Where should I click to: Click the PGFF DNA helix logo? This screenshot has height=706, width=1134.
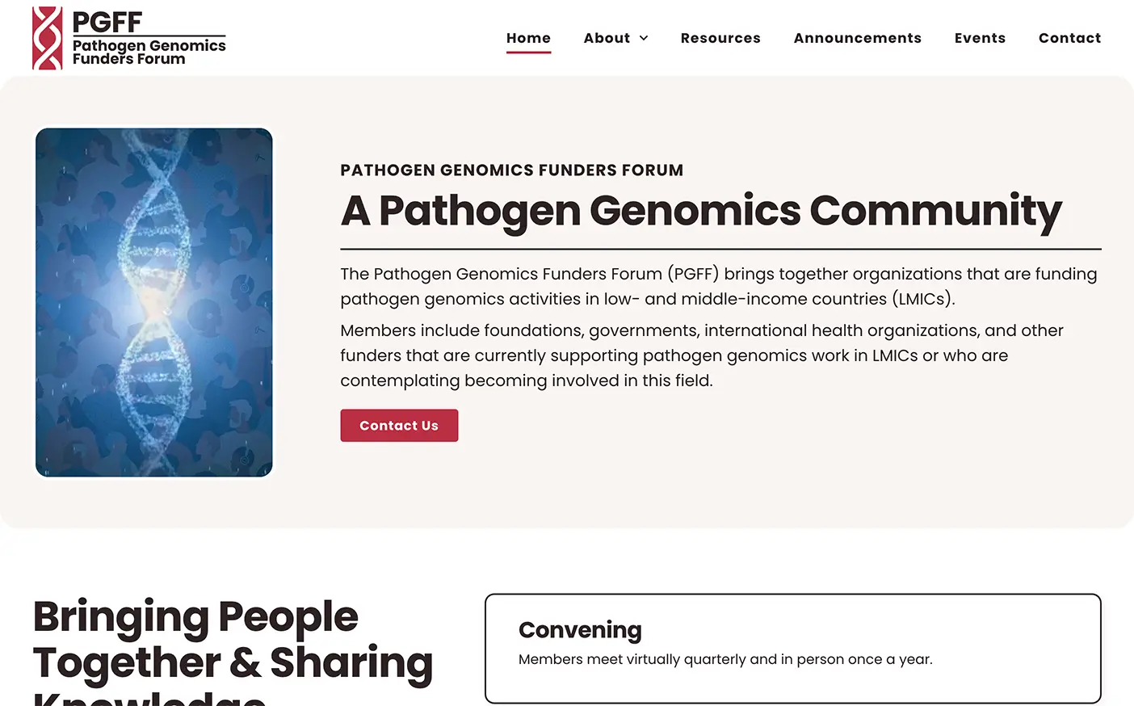tap(46, 37)
